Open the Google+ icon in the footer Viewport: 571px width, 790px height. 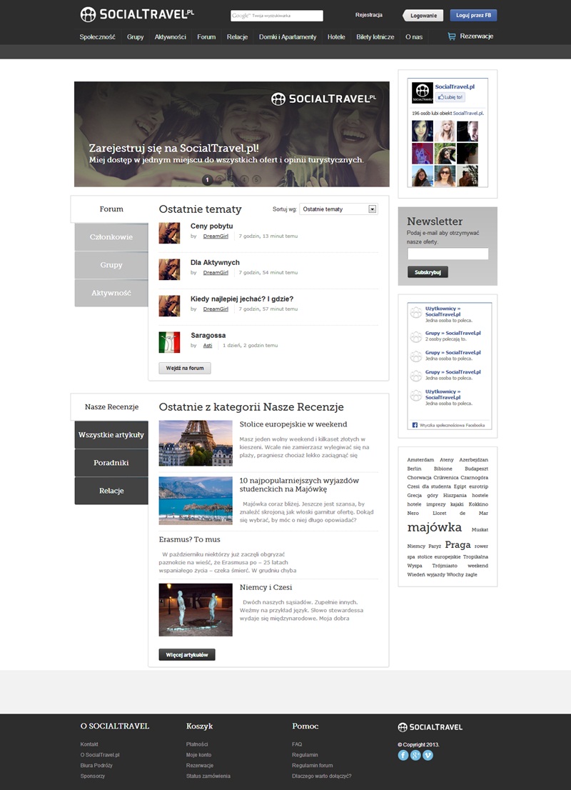click(415, 755)
